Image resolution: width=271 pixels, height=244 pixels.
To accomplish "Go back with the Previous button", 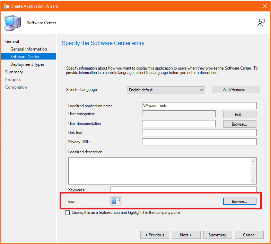I will [x=155, y=235].
